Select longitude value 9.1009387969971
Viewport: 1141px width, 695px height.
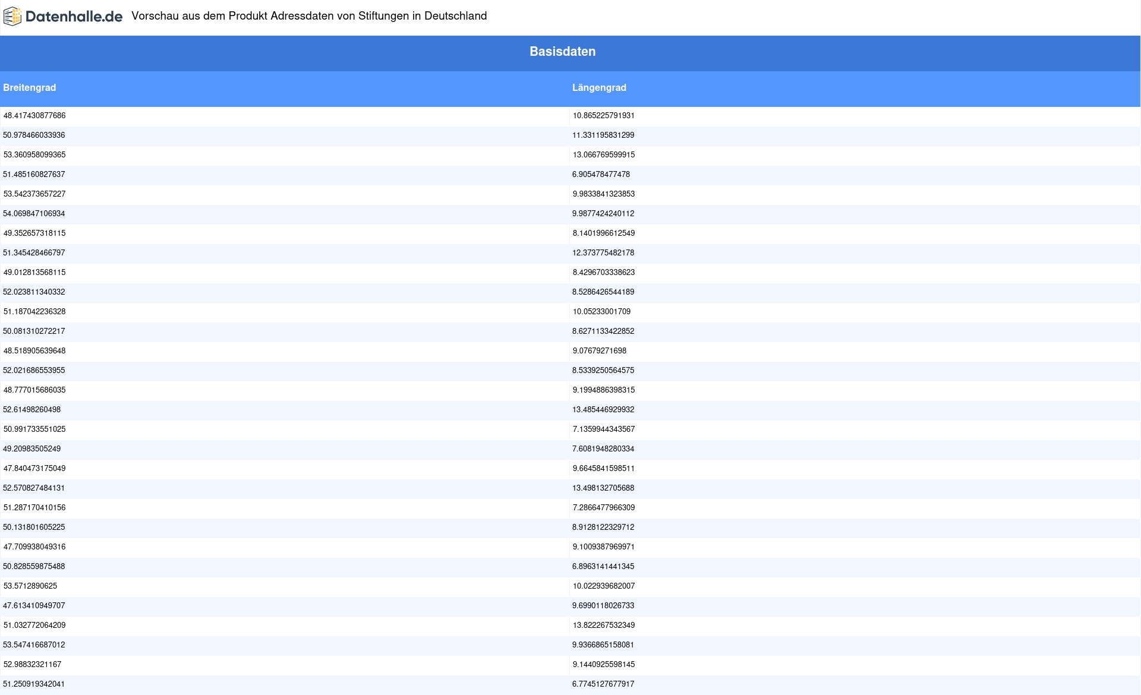604,547
